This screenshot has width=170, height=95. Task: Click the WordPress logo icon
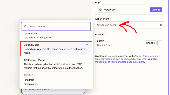click(100, 10)
